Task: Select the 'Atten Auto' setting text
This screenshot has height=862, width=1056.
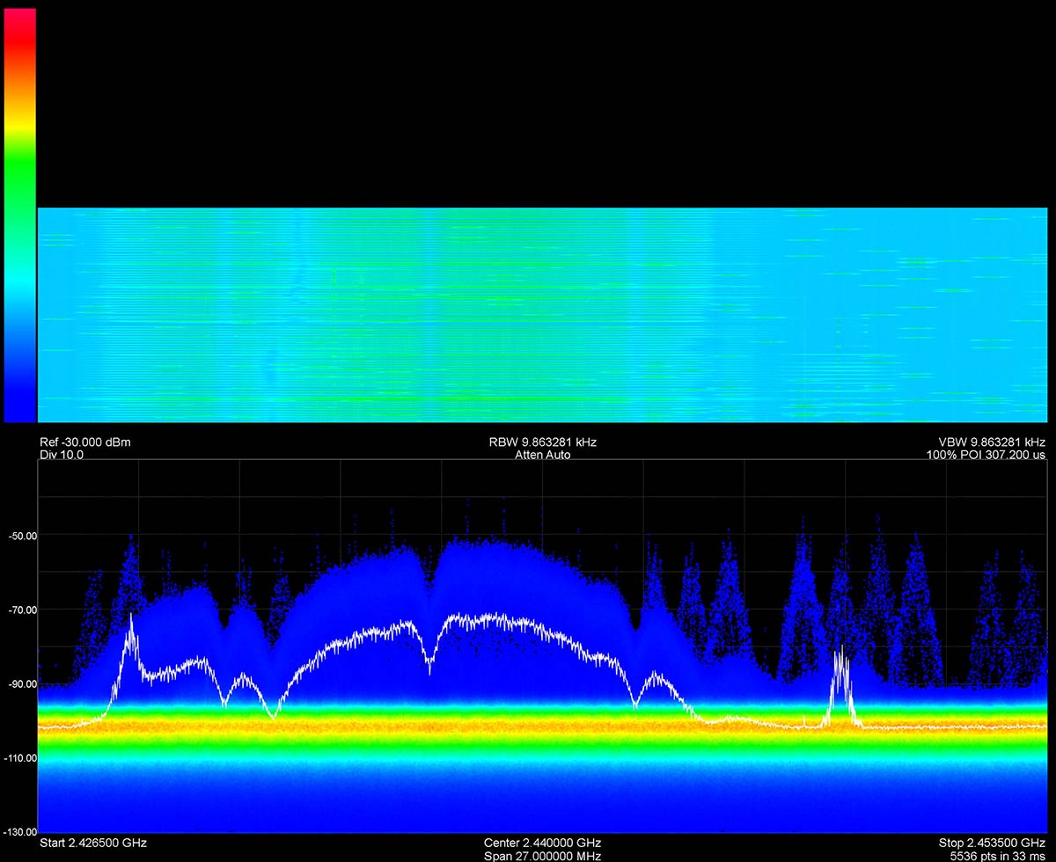Action: coord(542,455)
